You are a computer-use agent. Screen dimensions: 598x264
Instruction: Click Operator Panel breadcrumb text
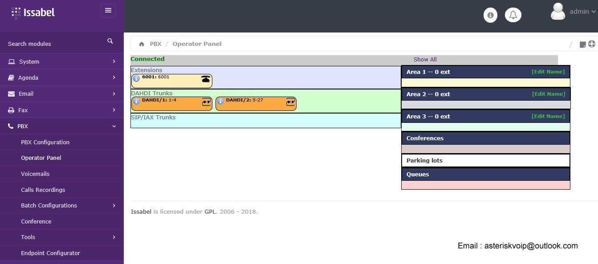197,44
